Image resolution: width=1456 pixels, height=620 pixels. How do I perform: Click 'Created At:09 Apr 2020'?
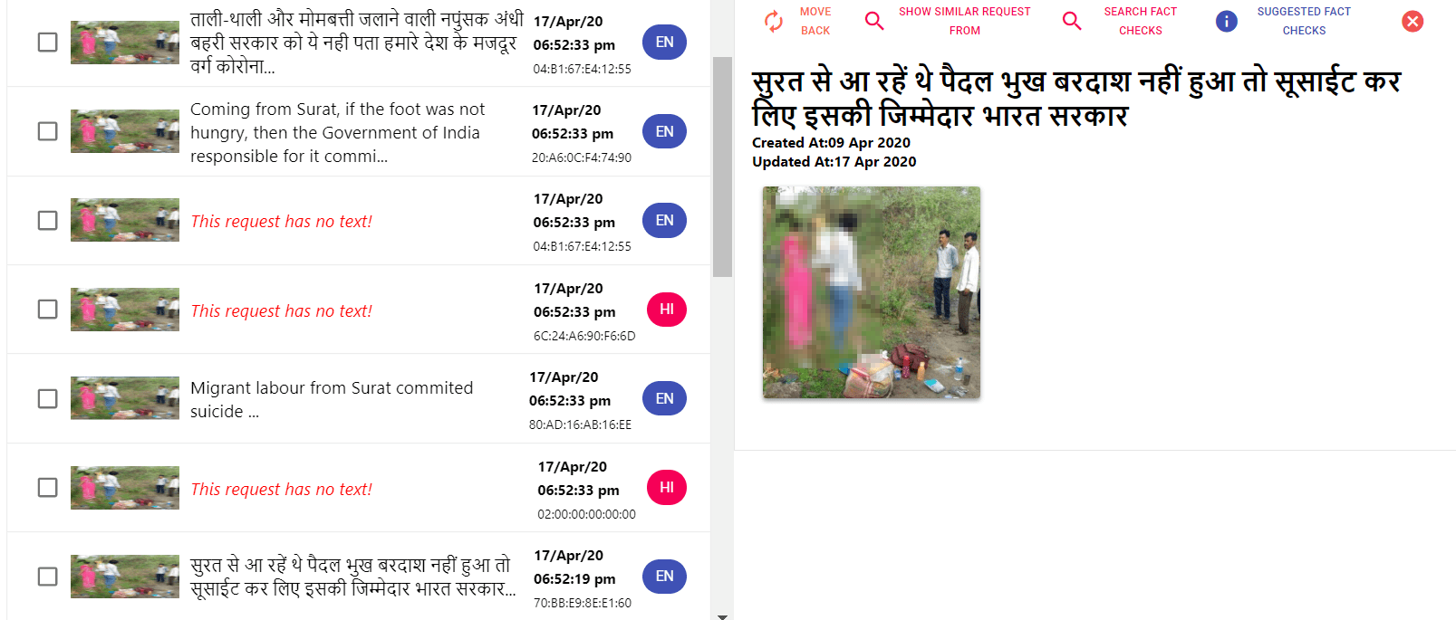pos(831,142)
